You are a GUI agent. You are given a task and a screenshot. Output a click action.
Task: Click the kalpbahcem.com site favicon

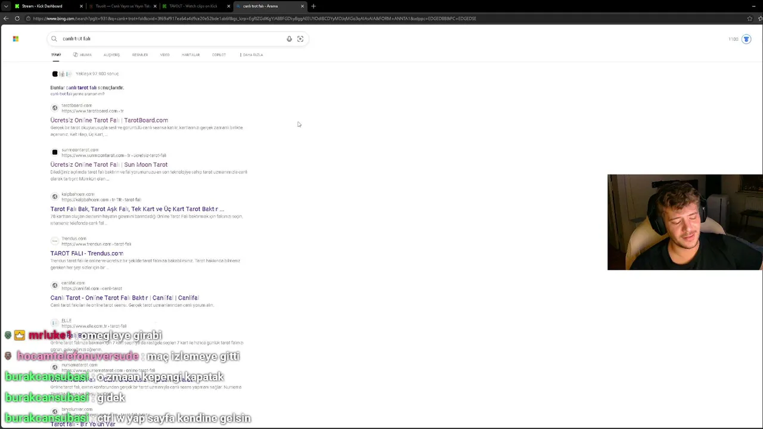[x=55, y=197]
